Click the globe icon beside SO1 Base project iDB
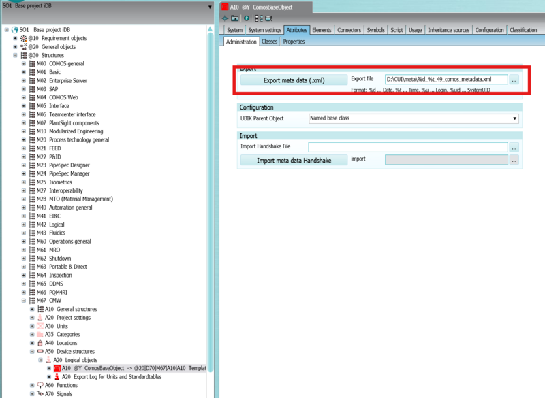This screenshot has height=398, width=545. coord(15,30)
